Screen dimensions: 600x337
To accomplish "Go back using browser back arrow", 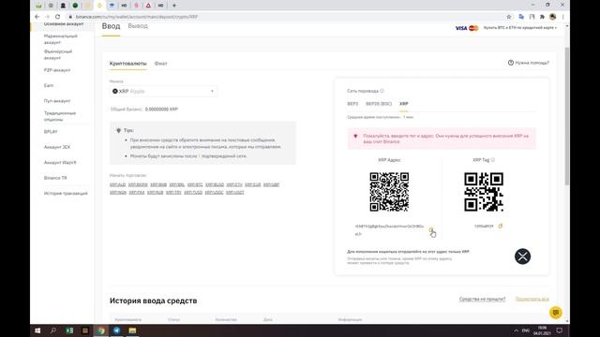I will pyautogui.click(x=37, y=17).
